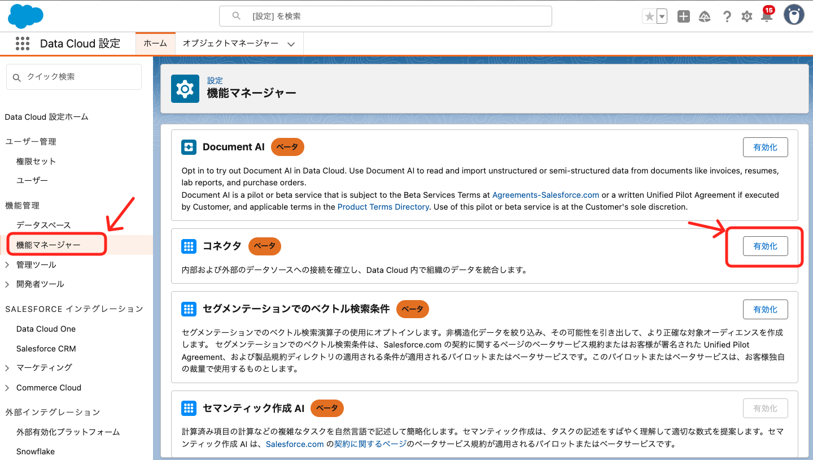Select 外部有効化プラットフォーム in sidebar
The width and height of the screenshot is (813, 460).
pyautogui.click(x=68, y=432)
